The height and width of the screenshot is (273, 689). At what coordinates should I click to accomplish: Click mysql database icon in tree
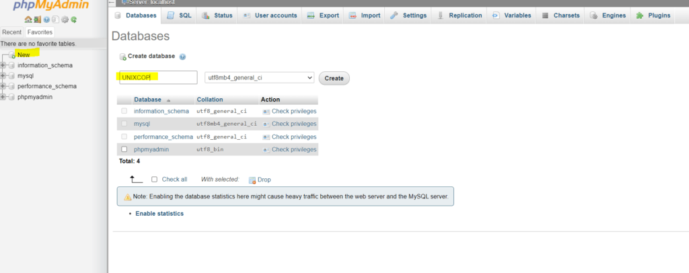coord(12,76)
